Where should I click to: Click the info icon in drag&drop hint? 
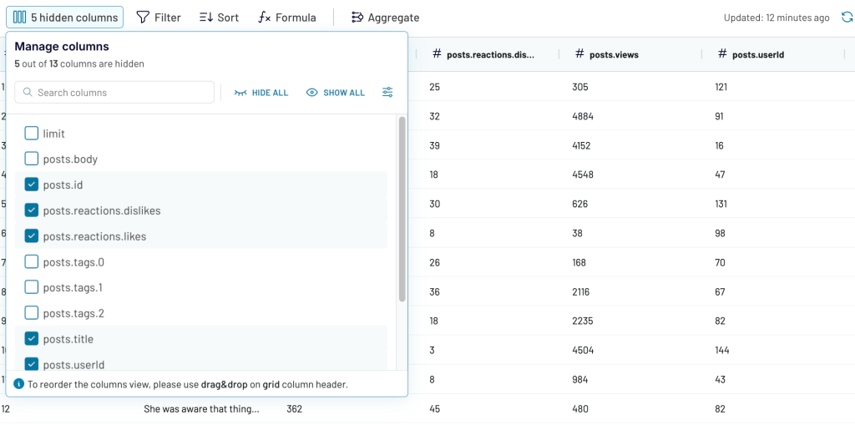(19, 384)
